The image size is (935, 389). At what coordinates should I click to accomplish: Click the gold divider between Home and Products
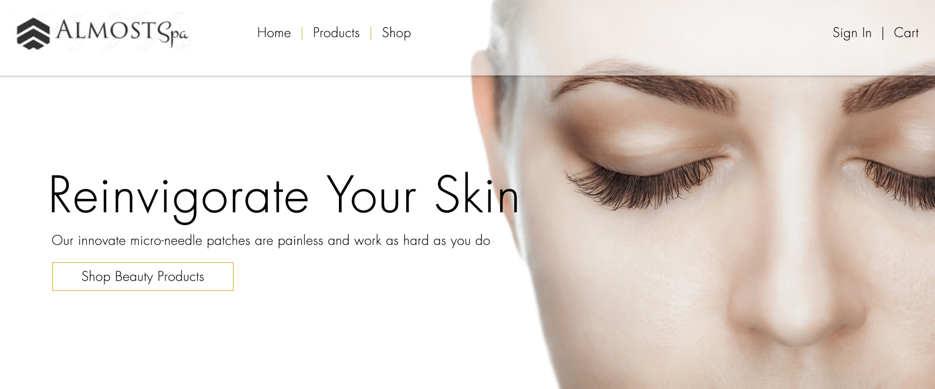pos(302,33)
